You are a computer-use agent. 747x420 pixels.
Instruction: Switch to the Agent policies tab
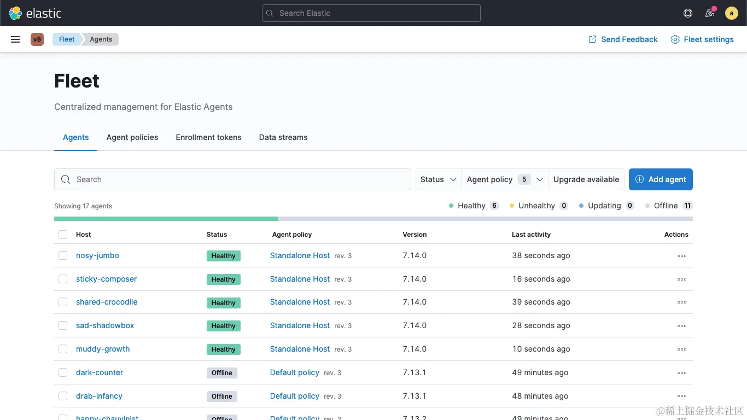132,137
